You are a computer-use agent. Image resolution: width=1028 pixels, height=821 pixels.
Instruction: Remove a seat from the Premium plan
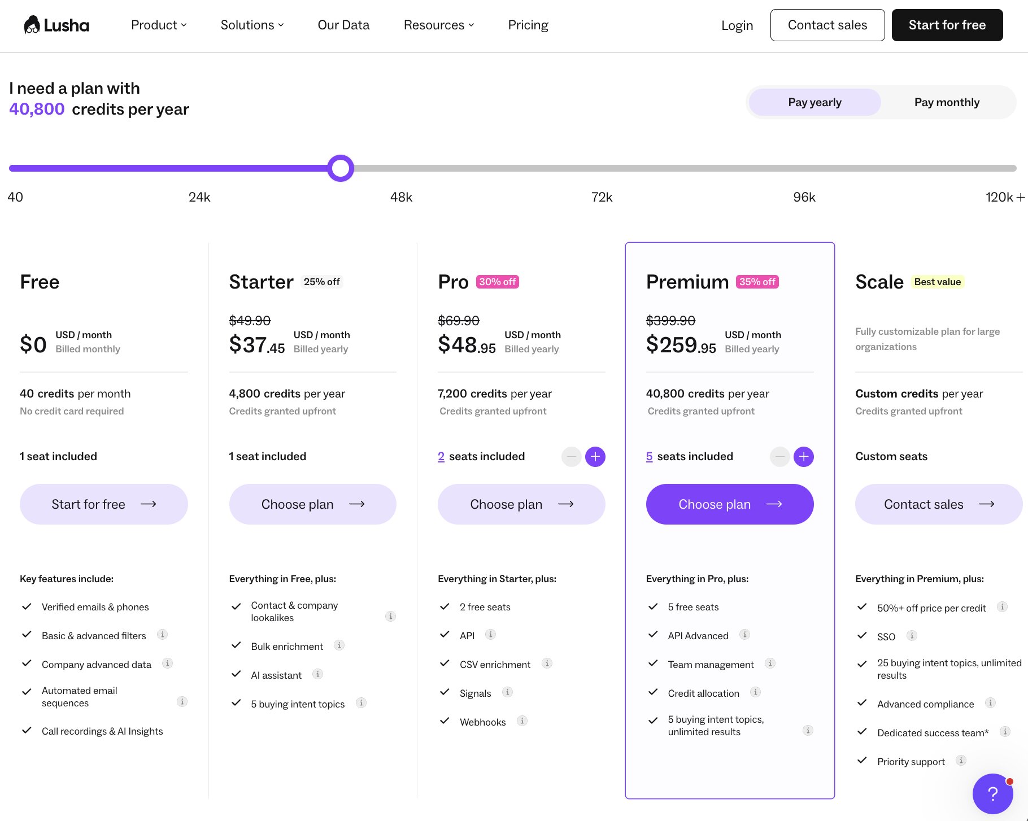point(779,456)
